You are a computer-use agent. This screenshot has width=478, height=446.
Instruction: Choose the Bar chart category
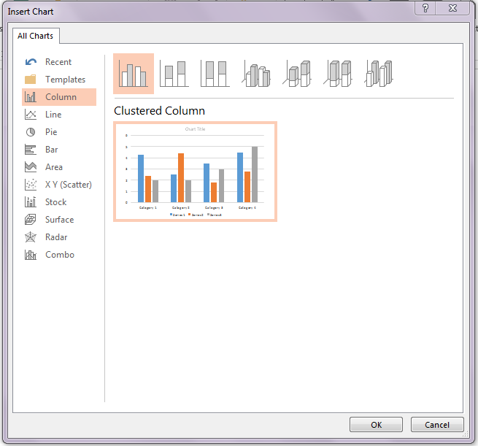pos(51,150)
